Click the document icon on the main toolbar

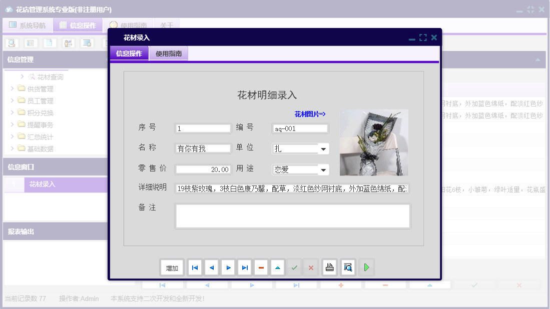point(49,43)
